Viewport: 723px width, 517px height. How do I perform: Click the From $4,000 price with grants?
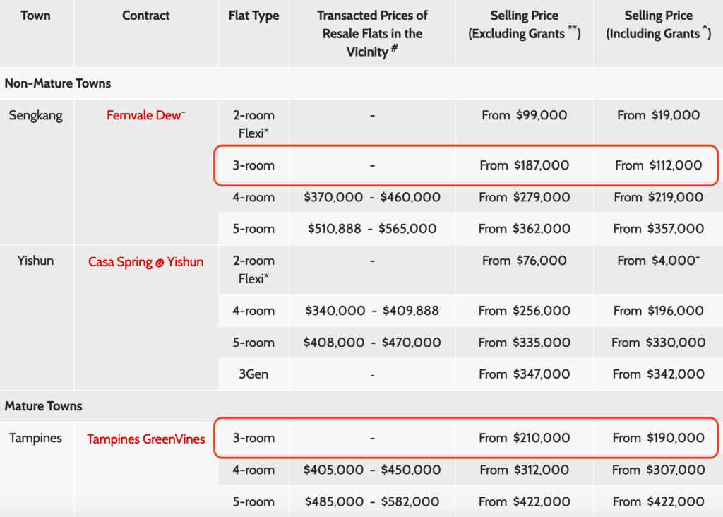(658, 261)
